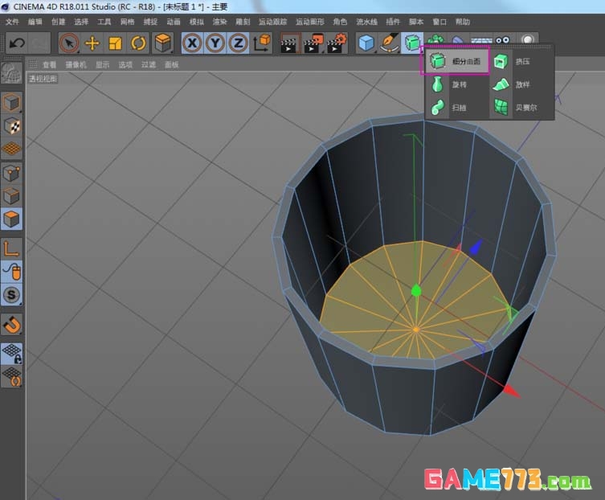Choose 放样 from generator popup

(521, 84)
